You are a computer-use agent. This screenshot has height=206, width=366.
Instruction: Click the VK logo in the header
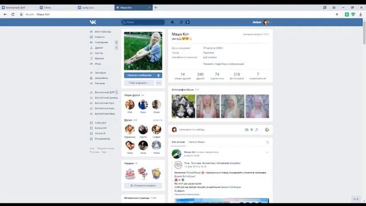[93, 22]
